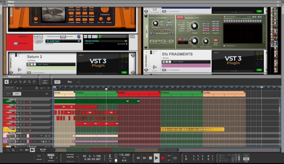Click the Snap button
Viewport: 284px width, 164px height.
(x=57, y=82)
